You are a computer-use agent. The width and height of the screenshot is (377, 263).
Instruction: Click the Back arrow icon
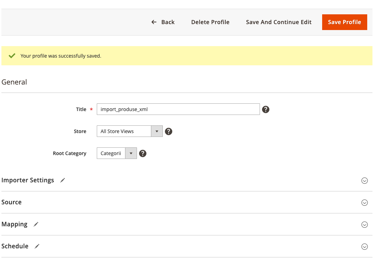pyautogui.click(x=154, y=22)
